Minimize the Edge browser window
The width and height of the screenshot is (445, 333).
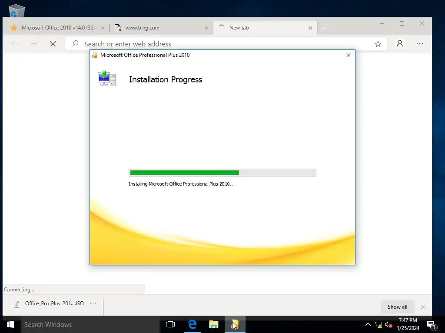pyautogui.click(x=382, y=23)
